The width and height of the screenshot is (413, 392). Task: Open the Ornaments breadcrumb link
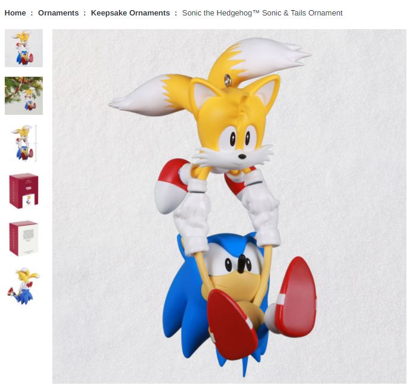(x=58, y=13)
